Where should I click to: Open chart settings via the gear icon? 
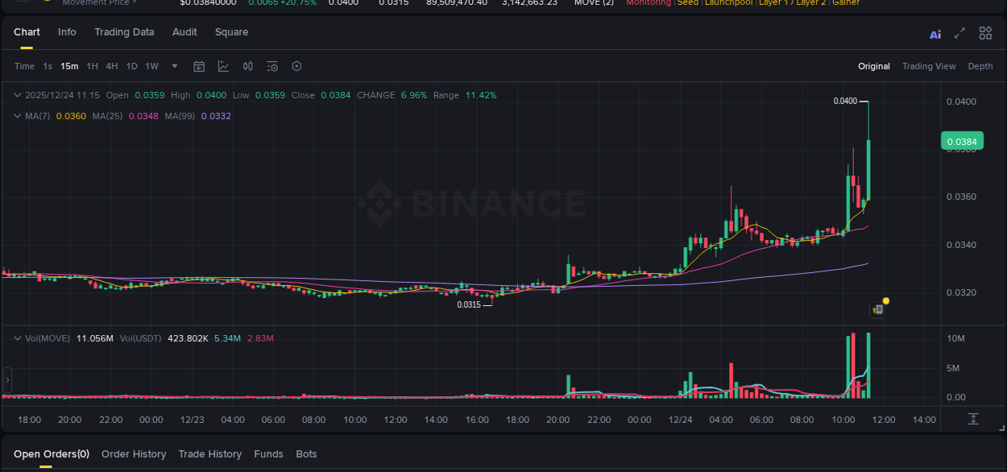pos(296,66)
